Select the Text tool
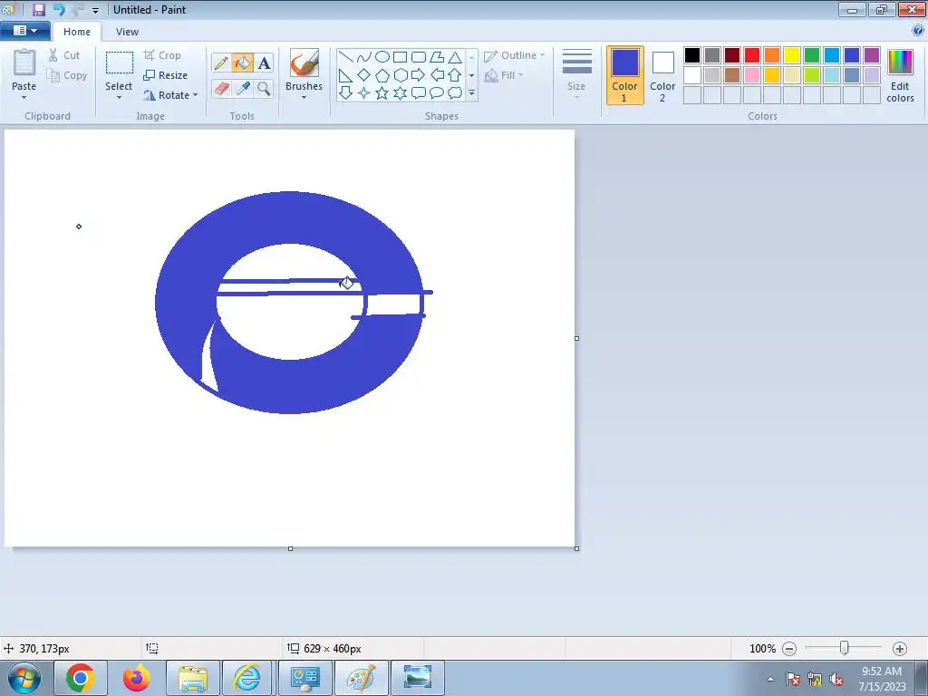 pos(264,63)
